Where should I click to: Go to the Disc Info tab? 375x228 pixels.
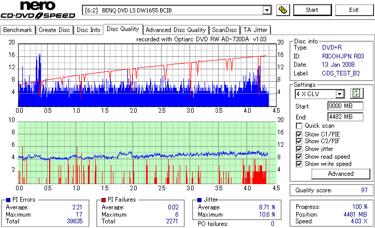(x=88, y=30)
